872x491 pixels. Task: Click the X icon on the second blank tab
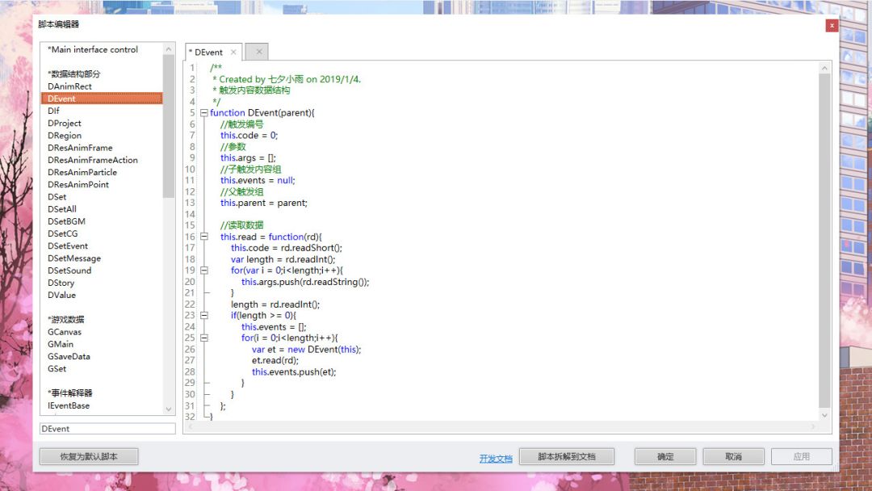point(257,51)
